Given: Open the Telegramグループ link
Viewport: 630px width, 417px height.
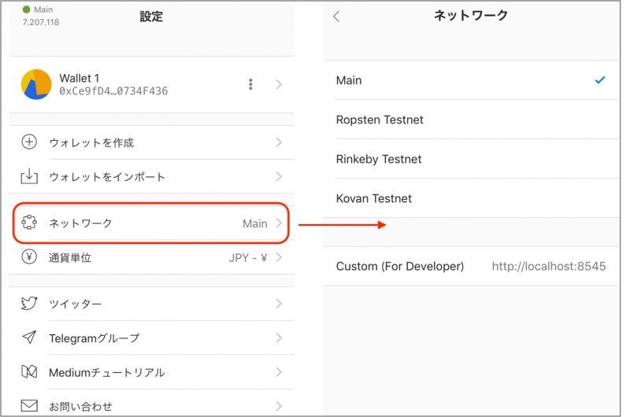Looking at the screenshot, I should coord(152,338).
